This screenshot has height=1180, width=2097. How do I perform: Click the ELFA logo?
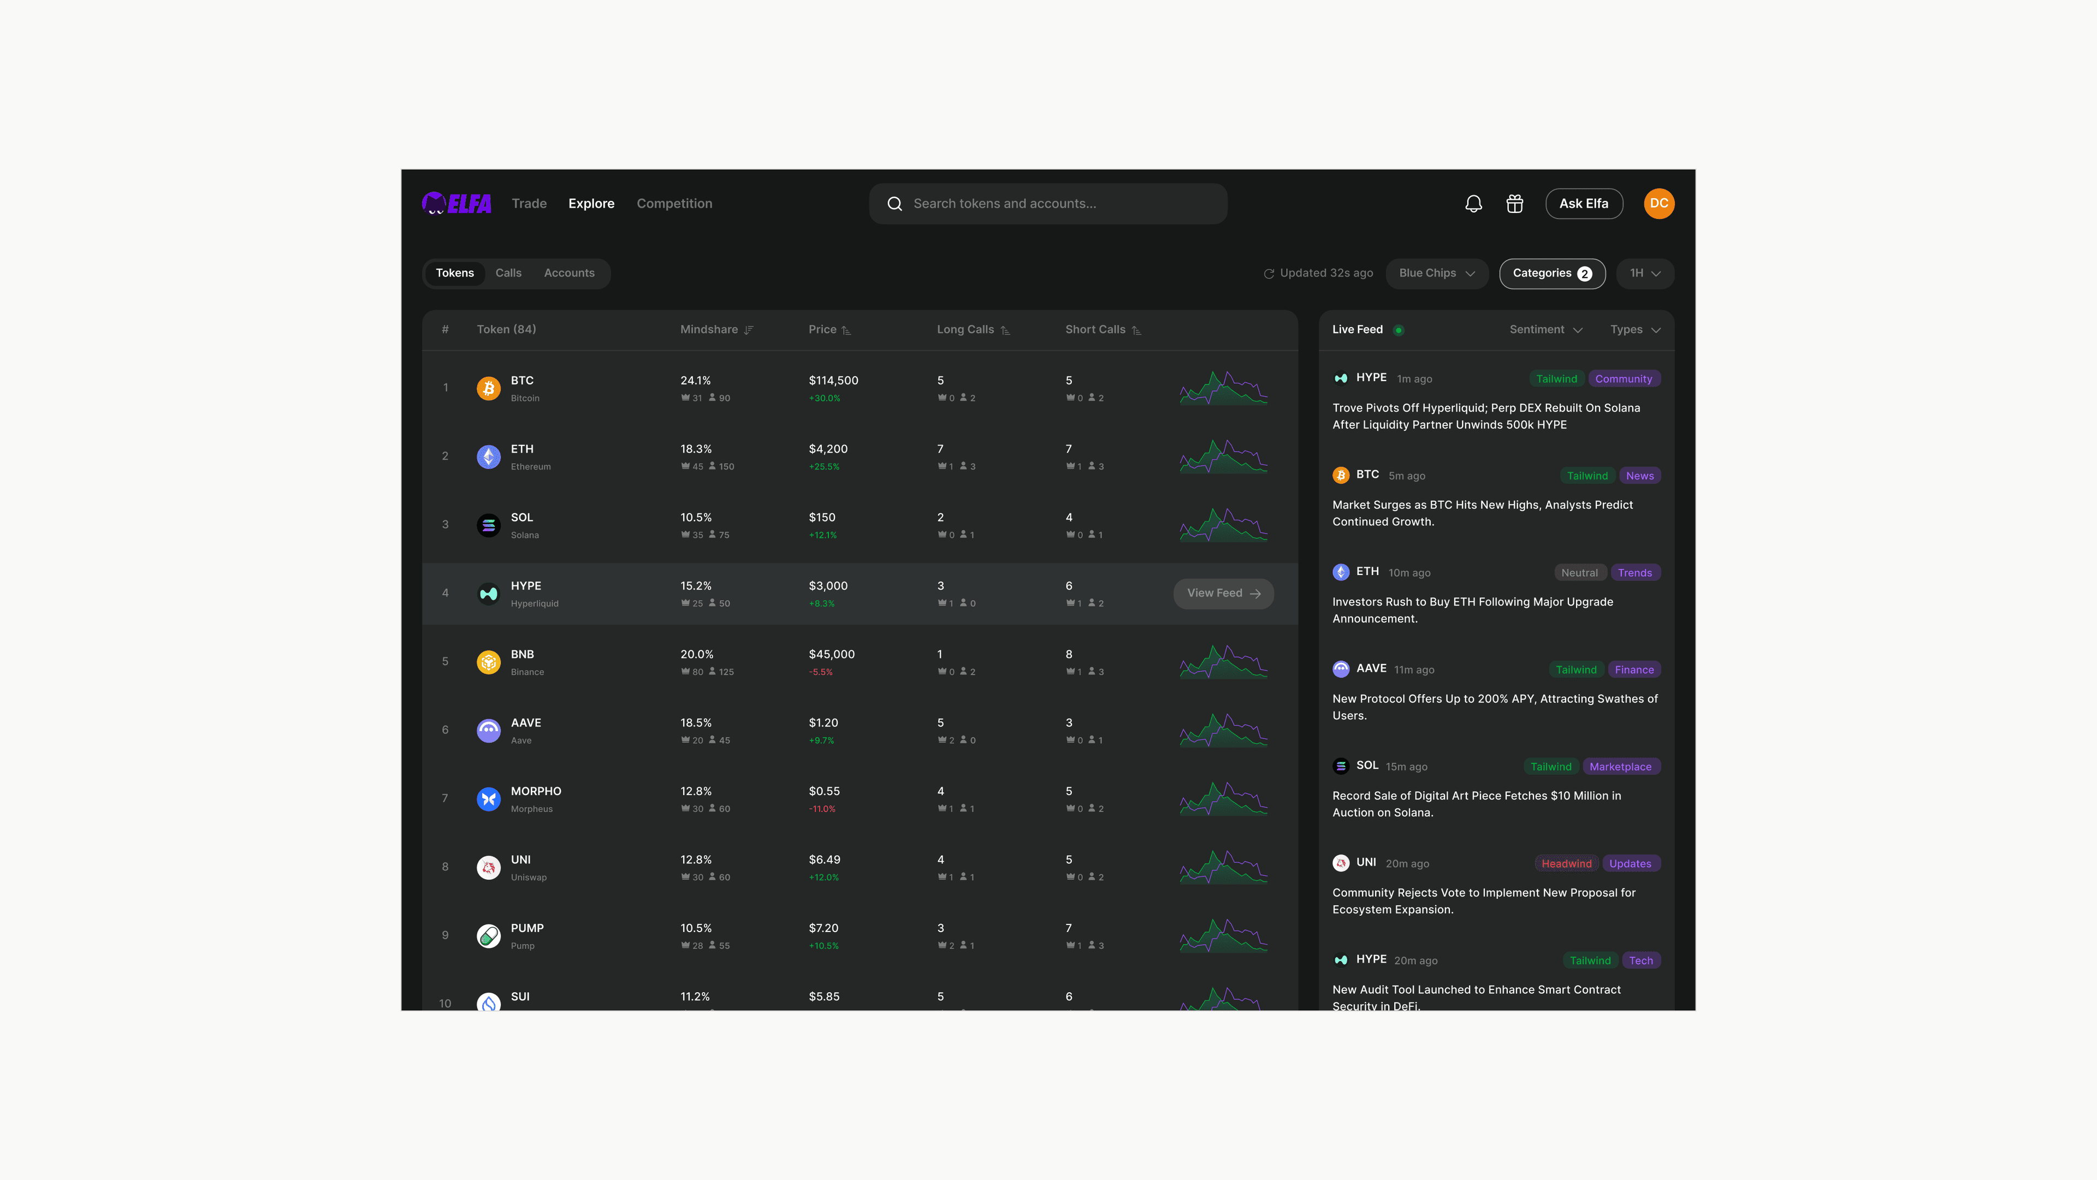click(456, 204)
